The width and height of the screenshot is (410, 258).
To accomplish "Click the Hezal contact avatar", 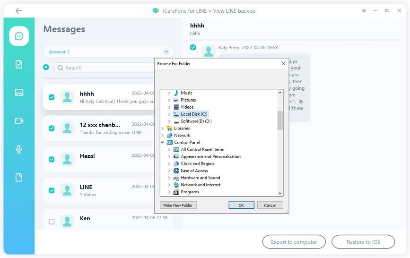I will 67,159.
